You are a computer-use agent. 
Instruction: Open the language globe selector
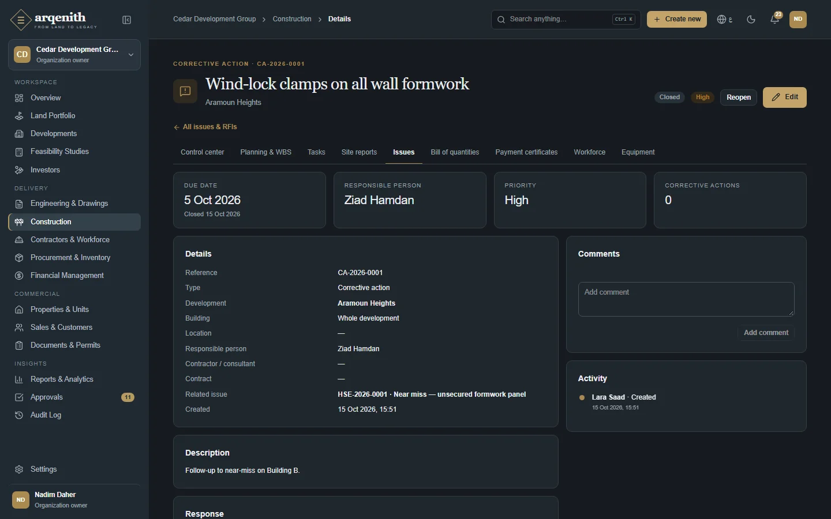[725, 19]
